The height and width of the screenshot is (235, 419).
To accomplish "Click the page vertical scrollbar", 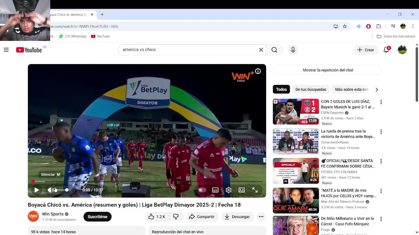I will point(417,74).
